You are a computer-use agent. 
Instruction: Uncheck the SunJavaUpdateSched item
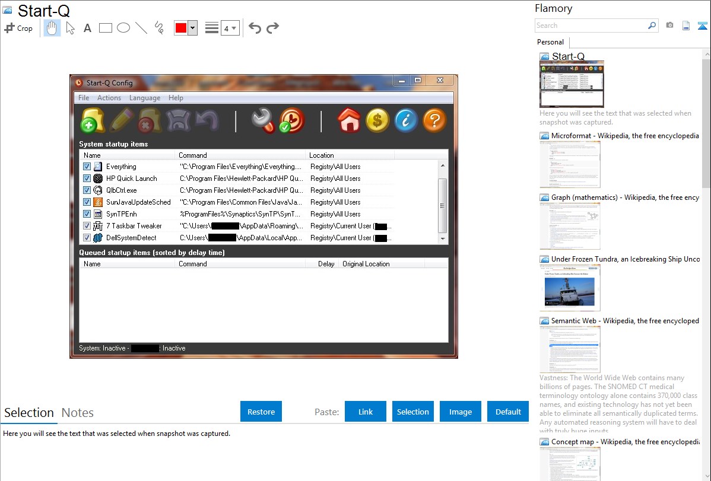87,202
